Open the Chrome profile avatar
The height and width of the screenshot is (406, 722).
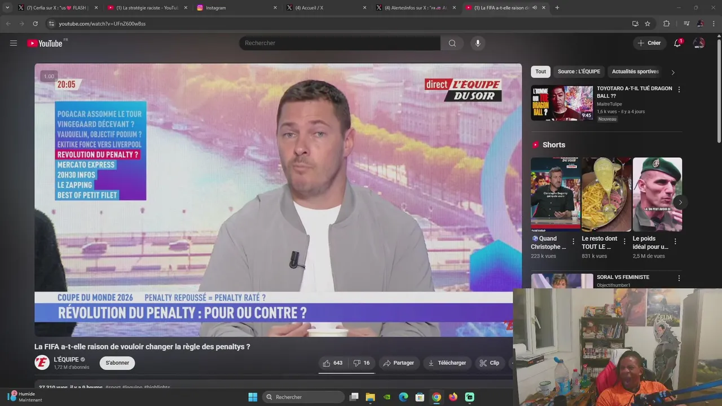pyautogui.click(x=700, y=24)
